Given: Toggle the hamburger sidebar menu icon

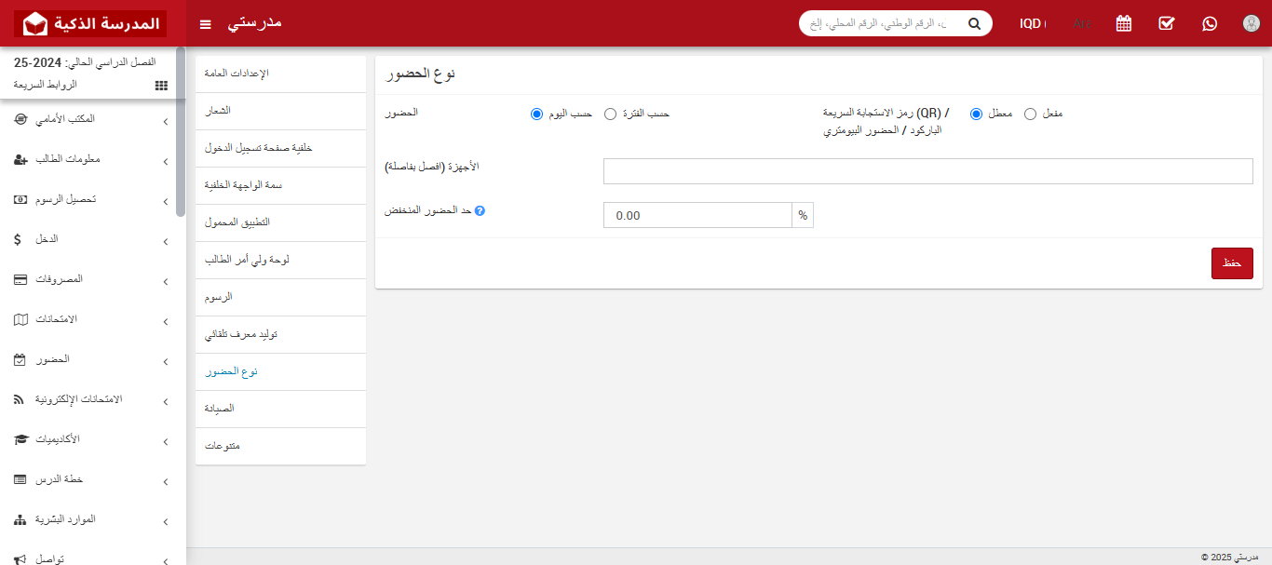Looking at the screenshot, I should point(206,23).
